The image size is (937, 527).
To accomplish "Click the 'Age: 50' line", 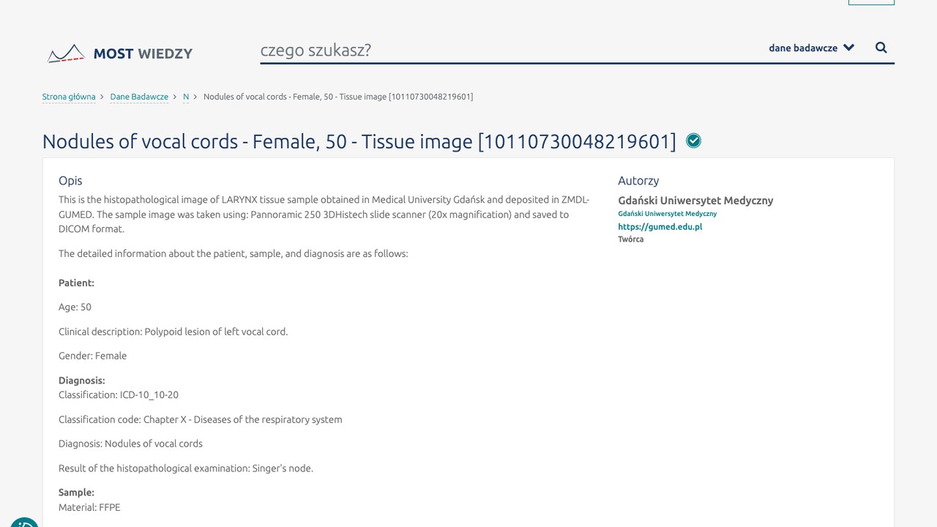I will coord(75,307).
